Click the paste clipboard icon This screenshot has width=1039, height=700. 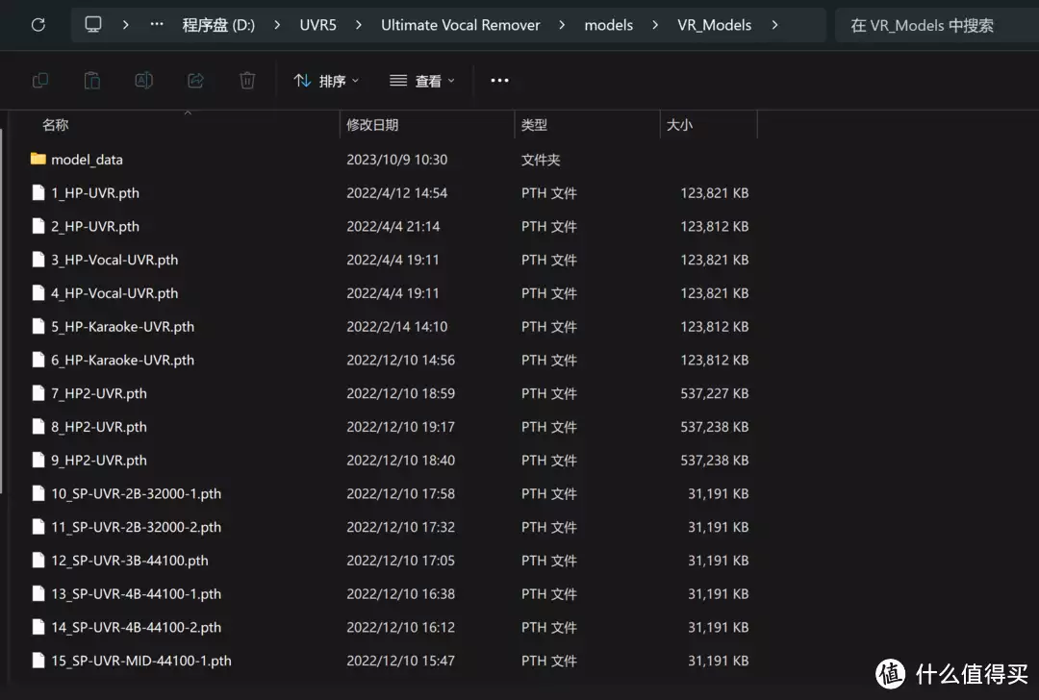(x=92, y=81)
